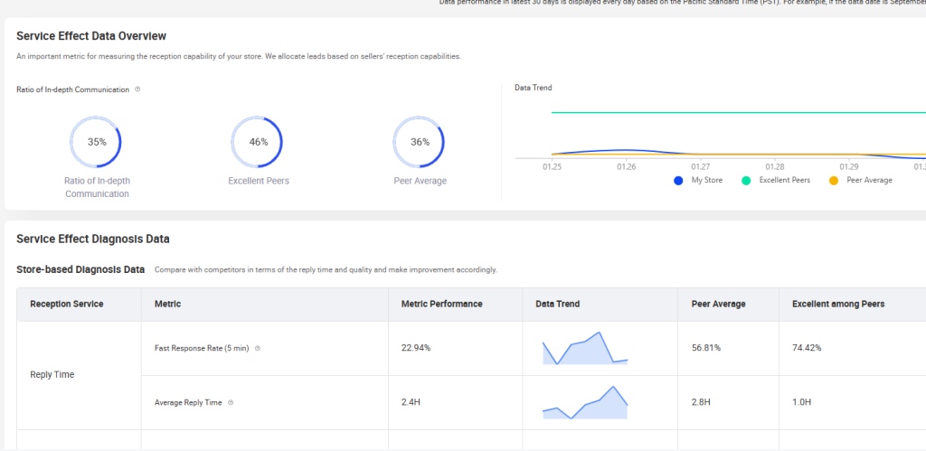Click the Service Effect Data Overview heading

click(x=91, y=36)
